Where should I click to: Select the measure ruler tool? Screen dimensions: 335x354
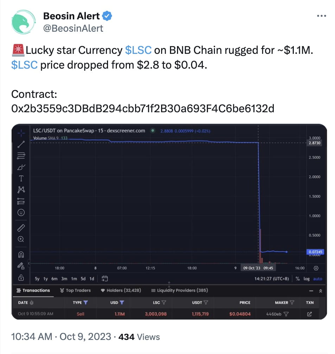21,228
